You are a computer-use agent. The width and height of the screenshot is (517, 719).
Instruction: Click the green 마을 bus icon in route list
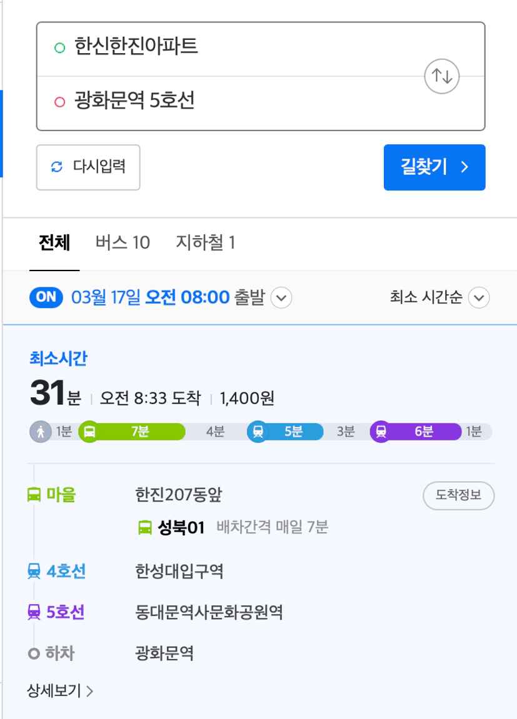(x=34, y=495)
